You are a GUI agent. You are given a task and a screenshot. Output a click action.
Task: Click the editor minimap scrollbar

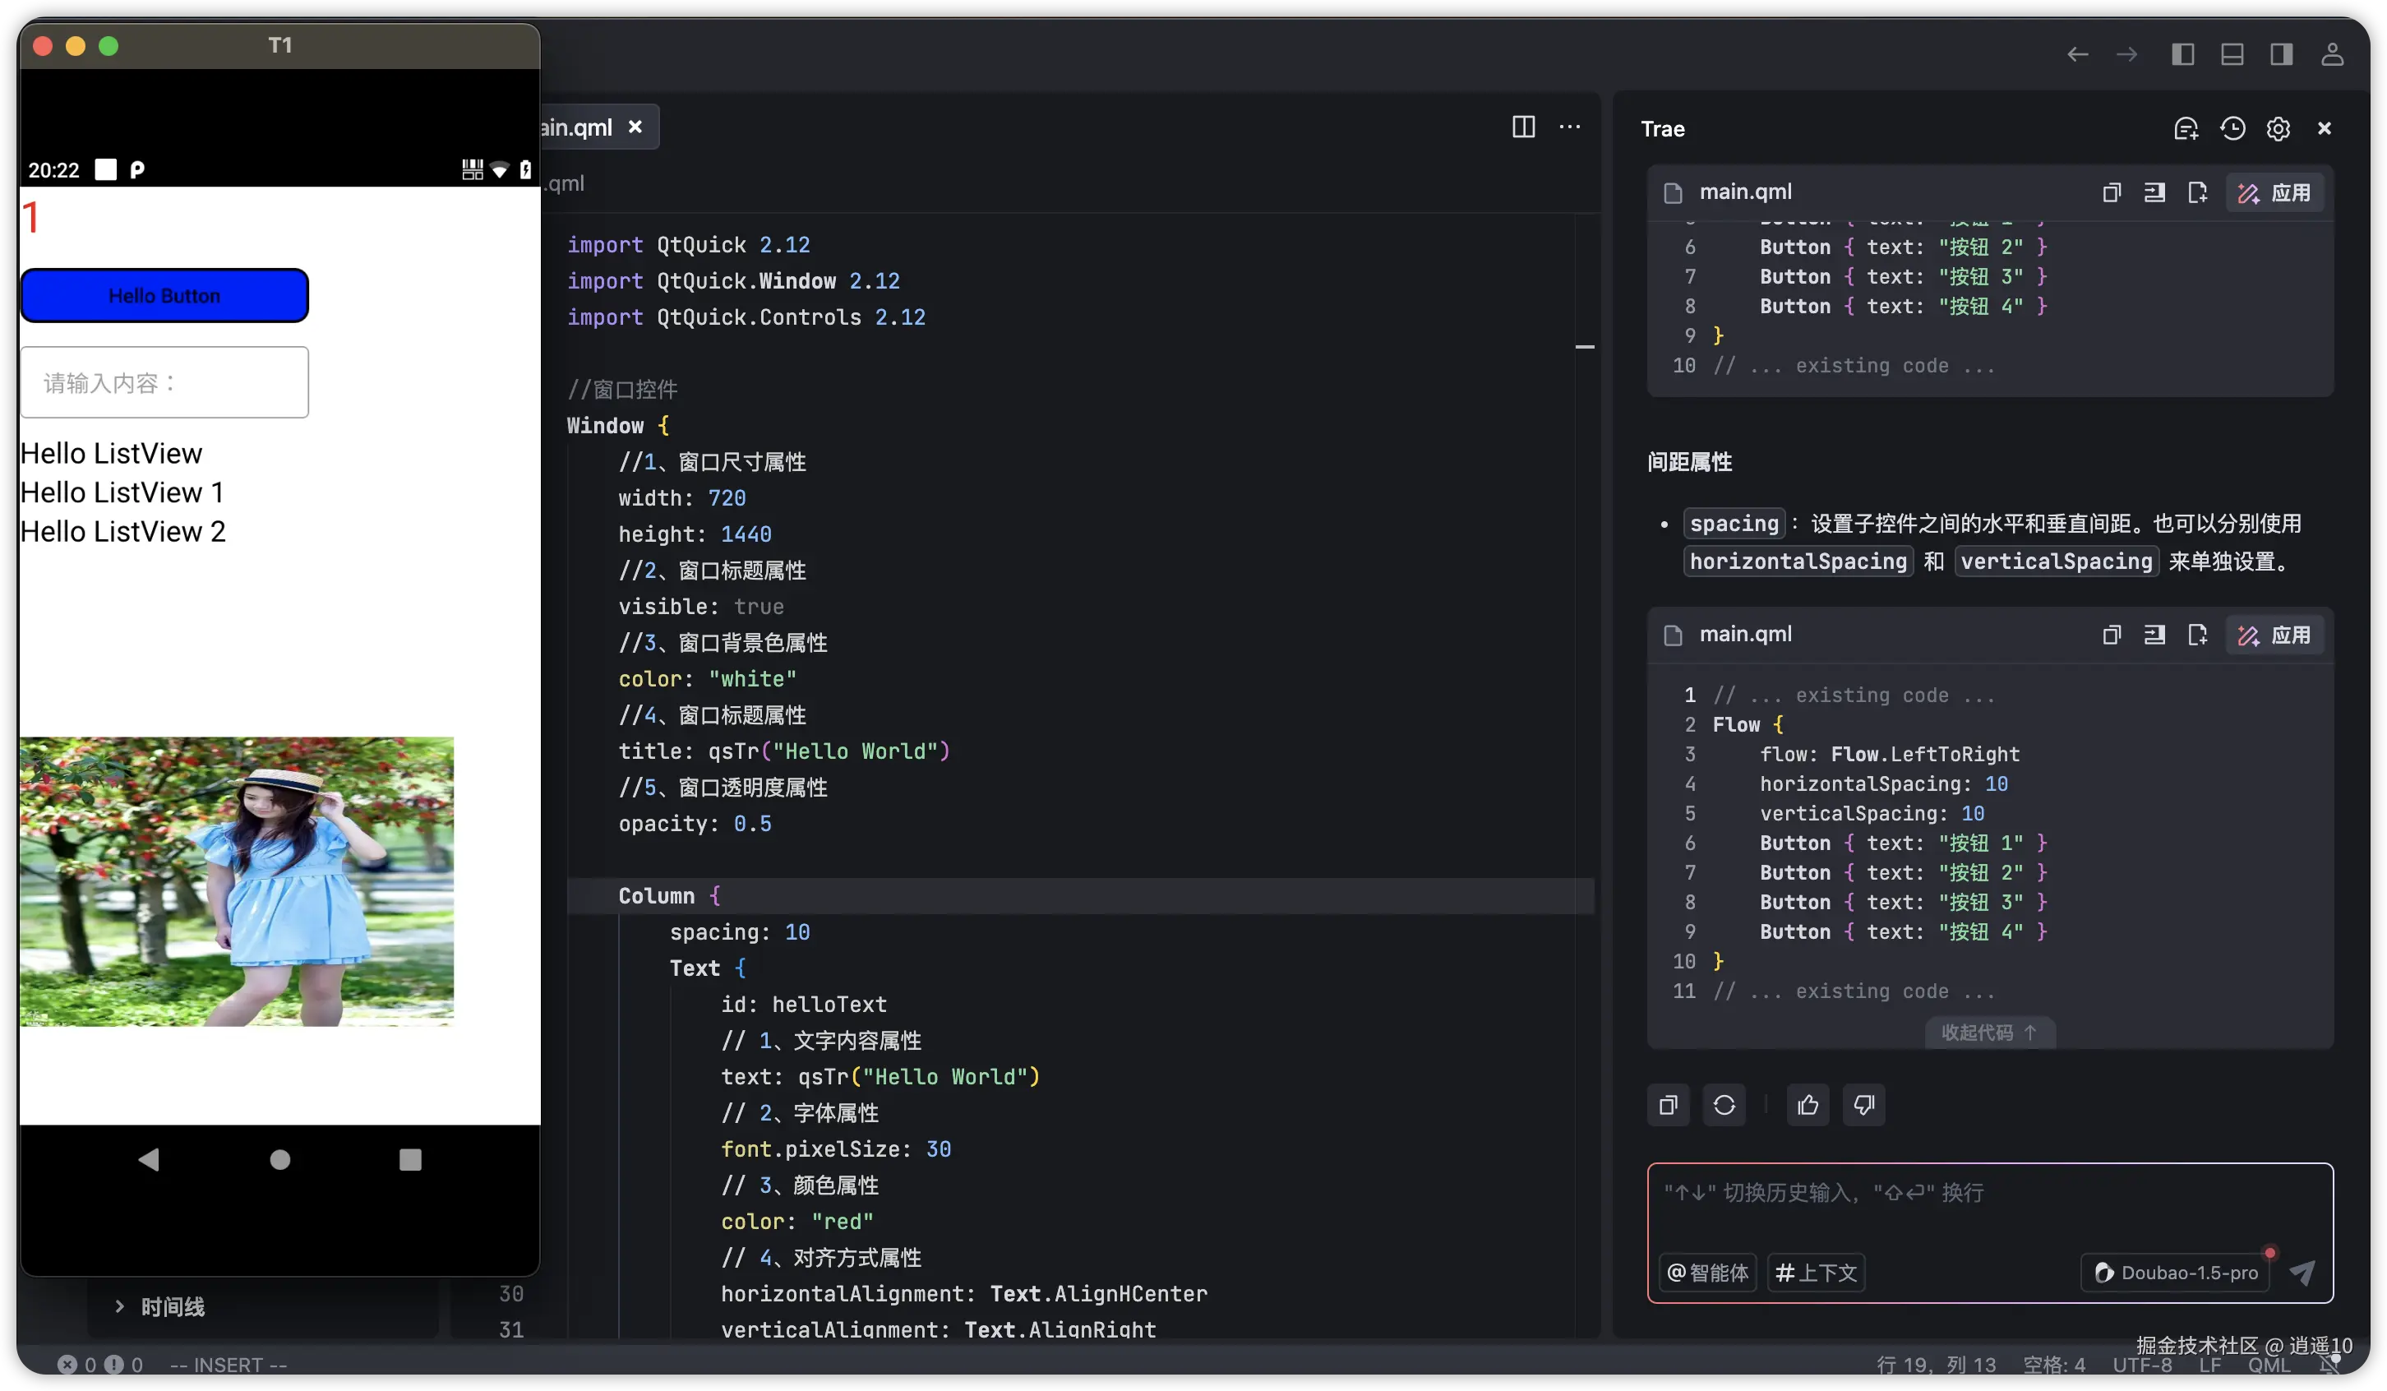(1585, 347)
